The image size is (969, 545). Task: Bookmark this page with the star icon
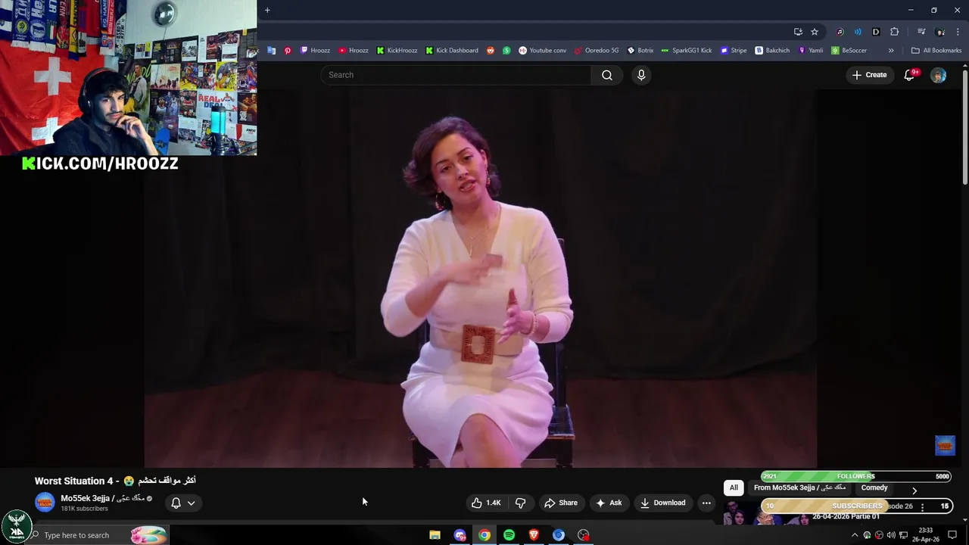(x=815, y=32)
